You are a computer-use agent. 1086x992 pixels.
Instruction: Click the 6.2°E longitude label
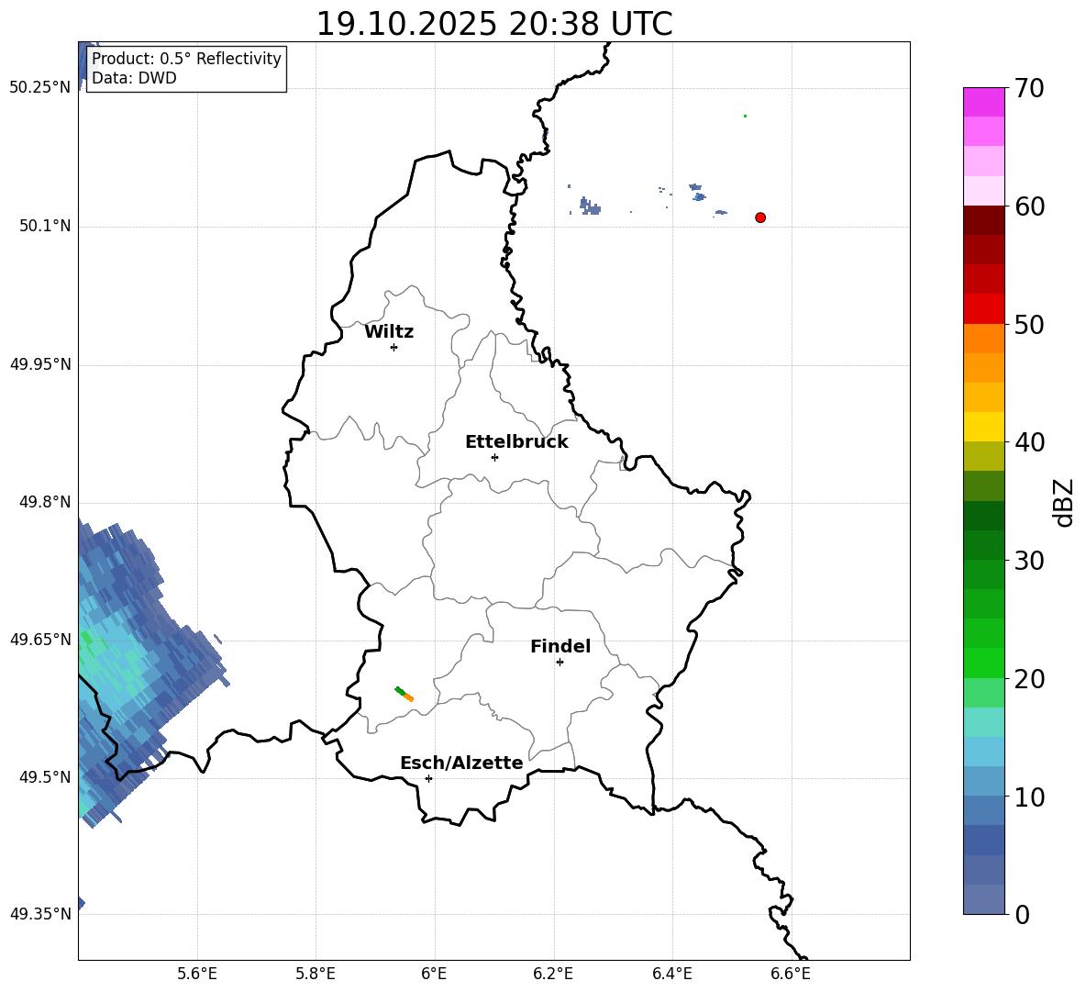point(553,974)
